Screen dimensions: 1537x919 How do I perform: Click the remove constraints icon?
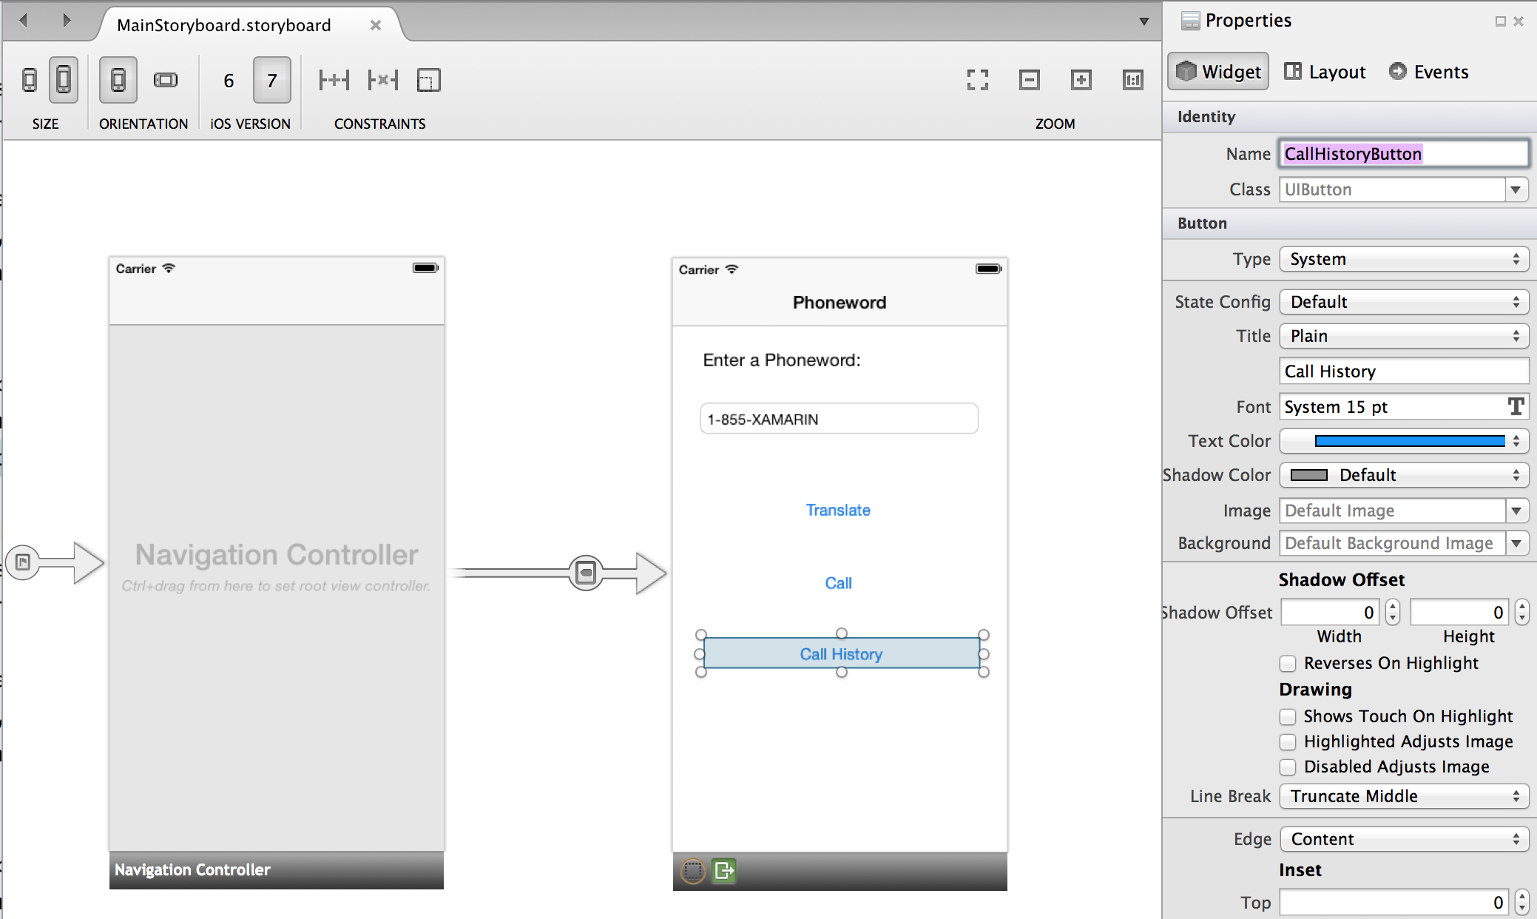click(x=382, y=80)
